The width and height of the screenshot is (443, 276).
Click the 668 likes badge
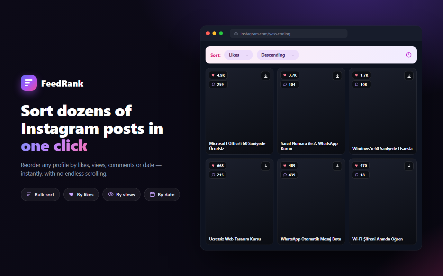[217, 166]
